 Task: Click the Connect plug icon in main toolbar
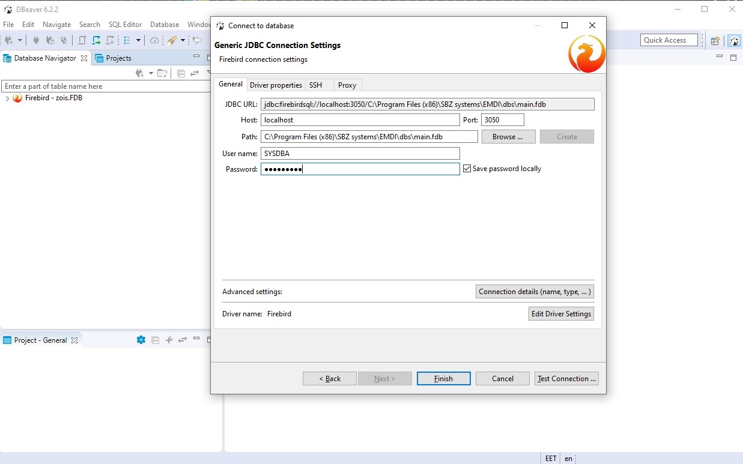point(36,40)
